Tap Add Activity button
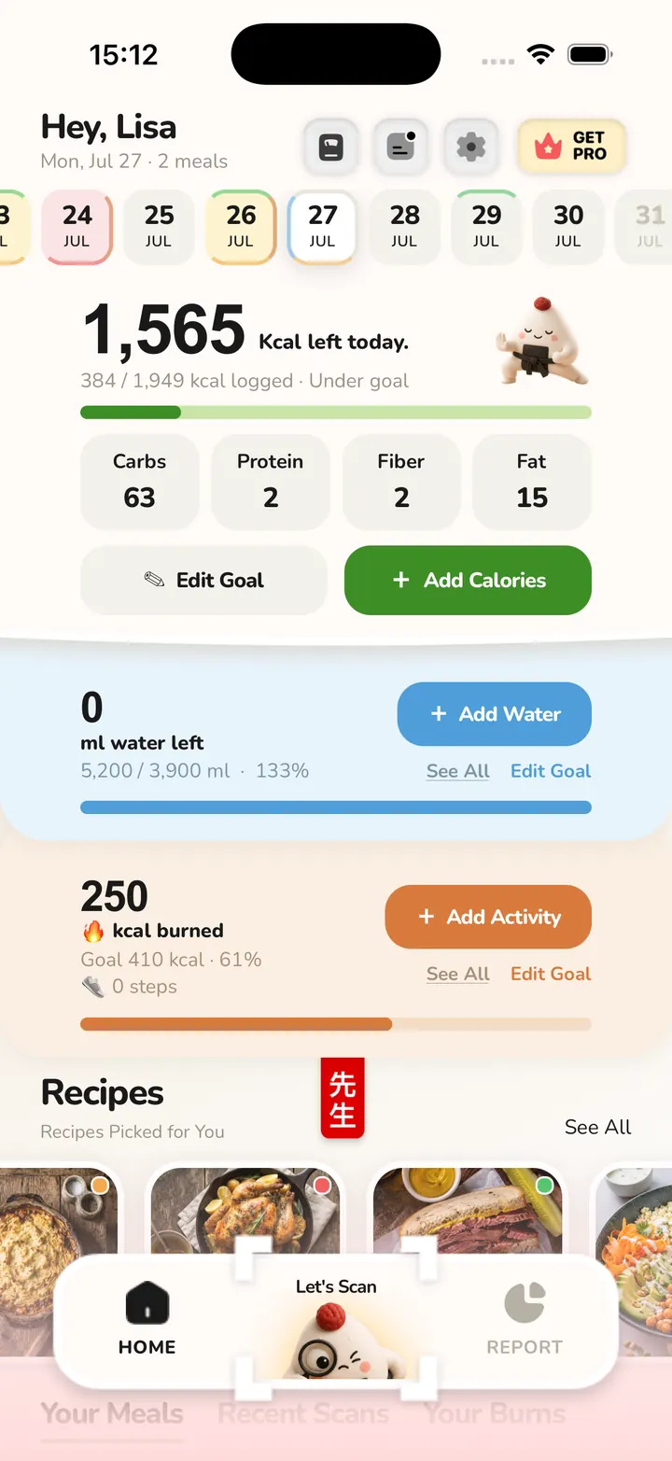Screen dimensions: 672x1461 488,917
